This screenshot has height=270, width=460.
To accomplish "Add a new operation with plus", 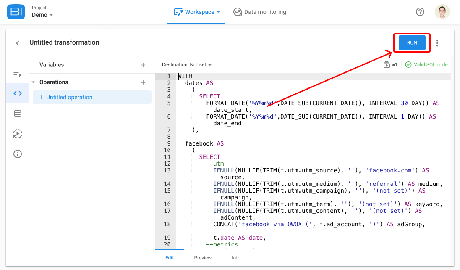I will (143, 82).
